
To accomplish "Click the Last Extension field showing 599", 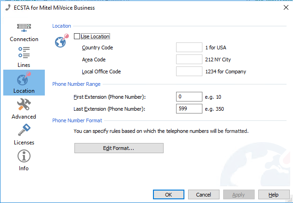I will coord(189,109).
